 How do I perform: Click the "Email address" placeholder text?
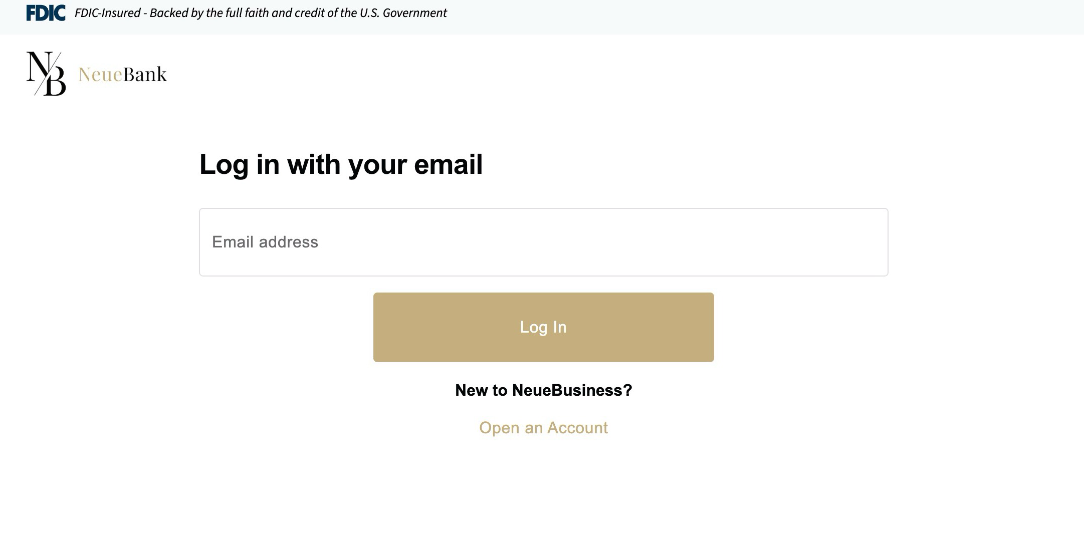coord(265,242)
